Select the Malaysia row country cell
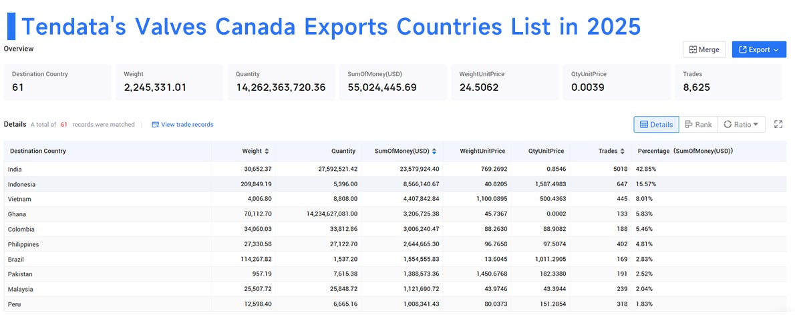This screenshot has width=795, height=319. coord(108,289)
